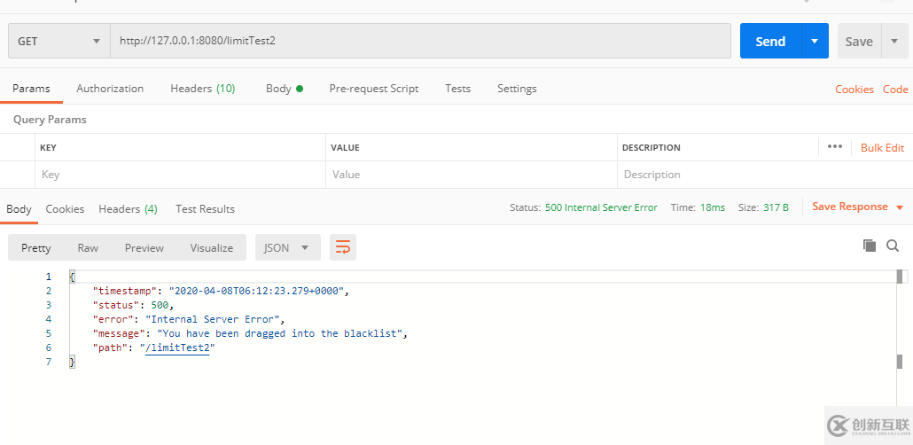Click the Save button
Image resolution: width=913 pixels, height=445 pixels.
pos(859,41)
